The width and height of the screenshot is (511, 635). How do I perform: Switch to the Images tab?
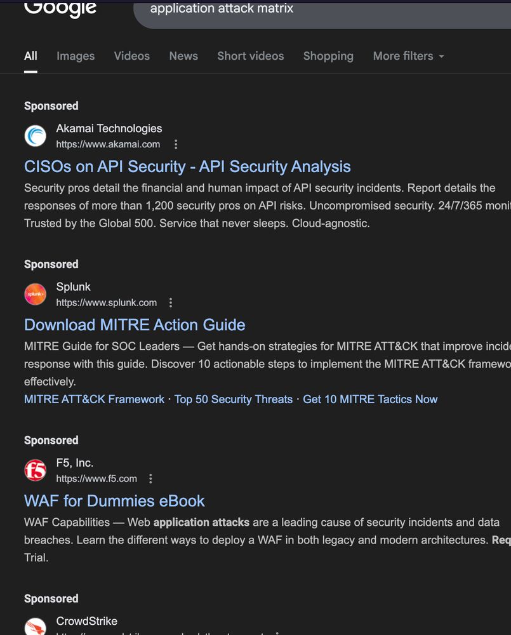(x=76, y=56)
